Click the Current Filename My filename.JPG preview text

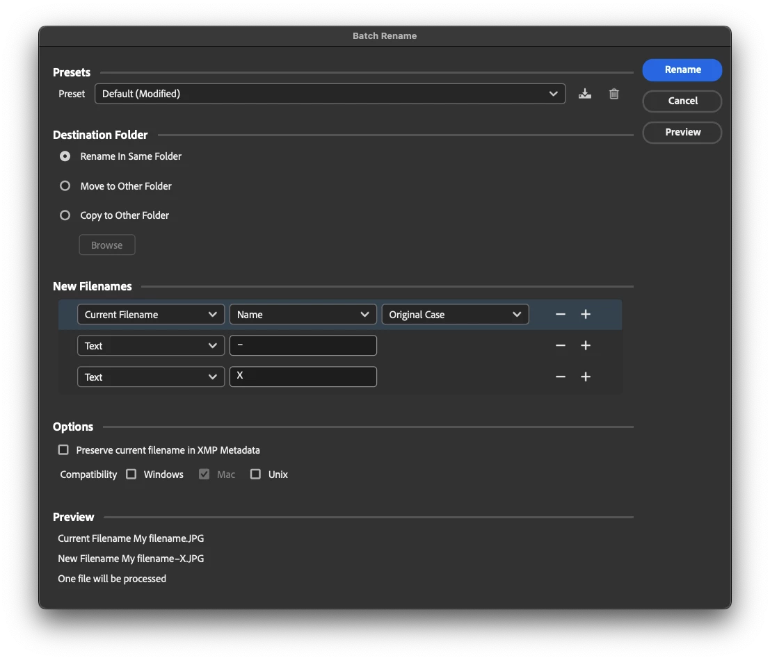131,538
